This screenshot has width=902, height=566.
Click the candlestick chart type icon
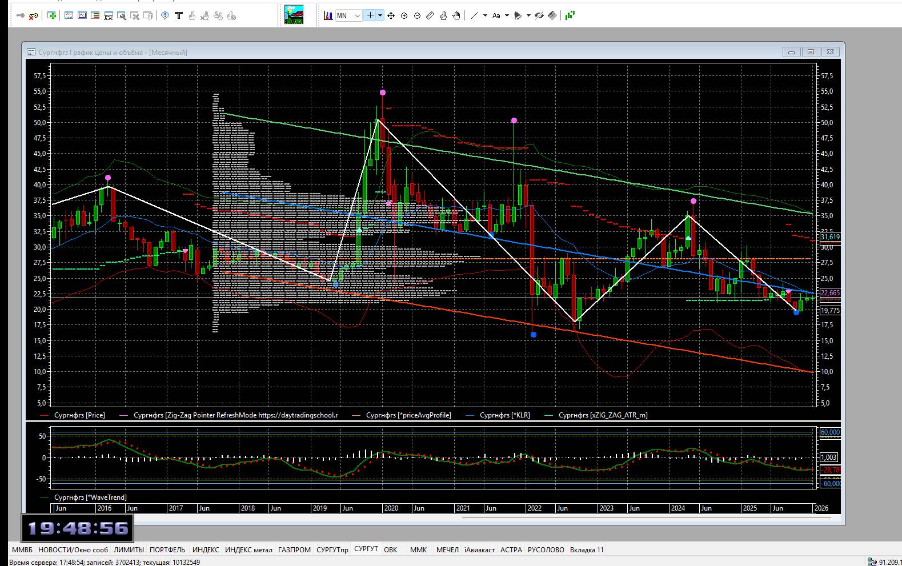328,15
